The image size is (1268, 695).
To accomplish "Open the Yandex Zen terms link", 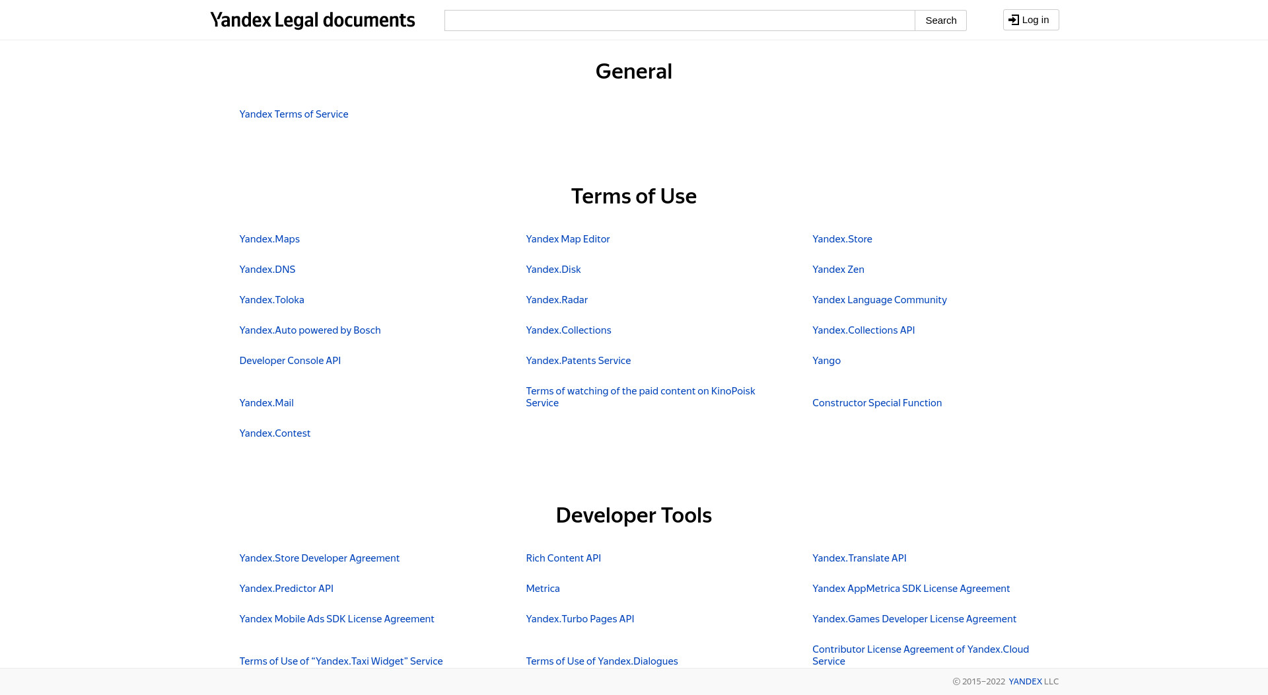I will tap(838, 270).
